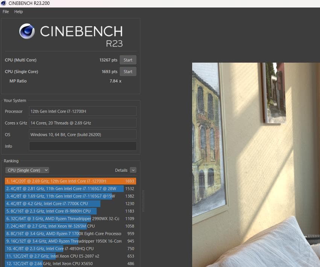Open the Help menu
Image resolution: width=320 pixels, height=267 pixels.
pos(18,12)
